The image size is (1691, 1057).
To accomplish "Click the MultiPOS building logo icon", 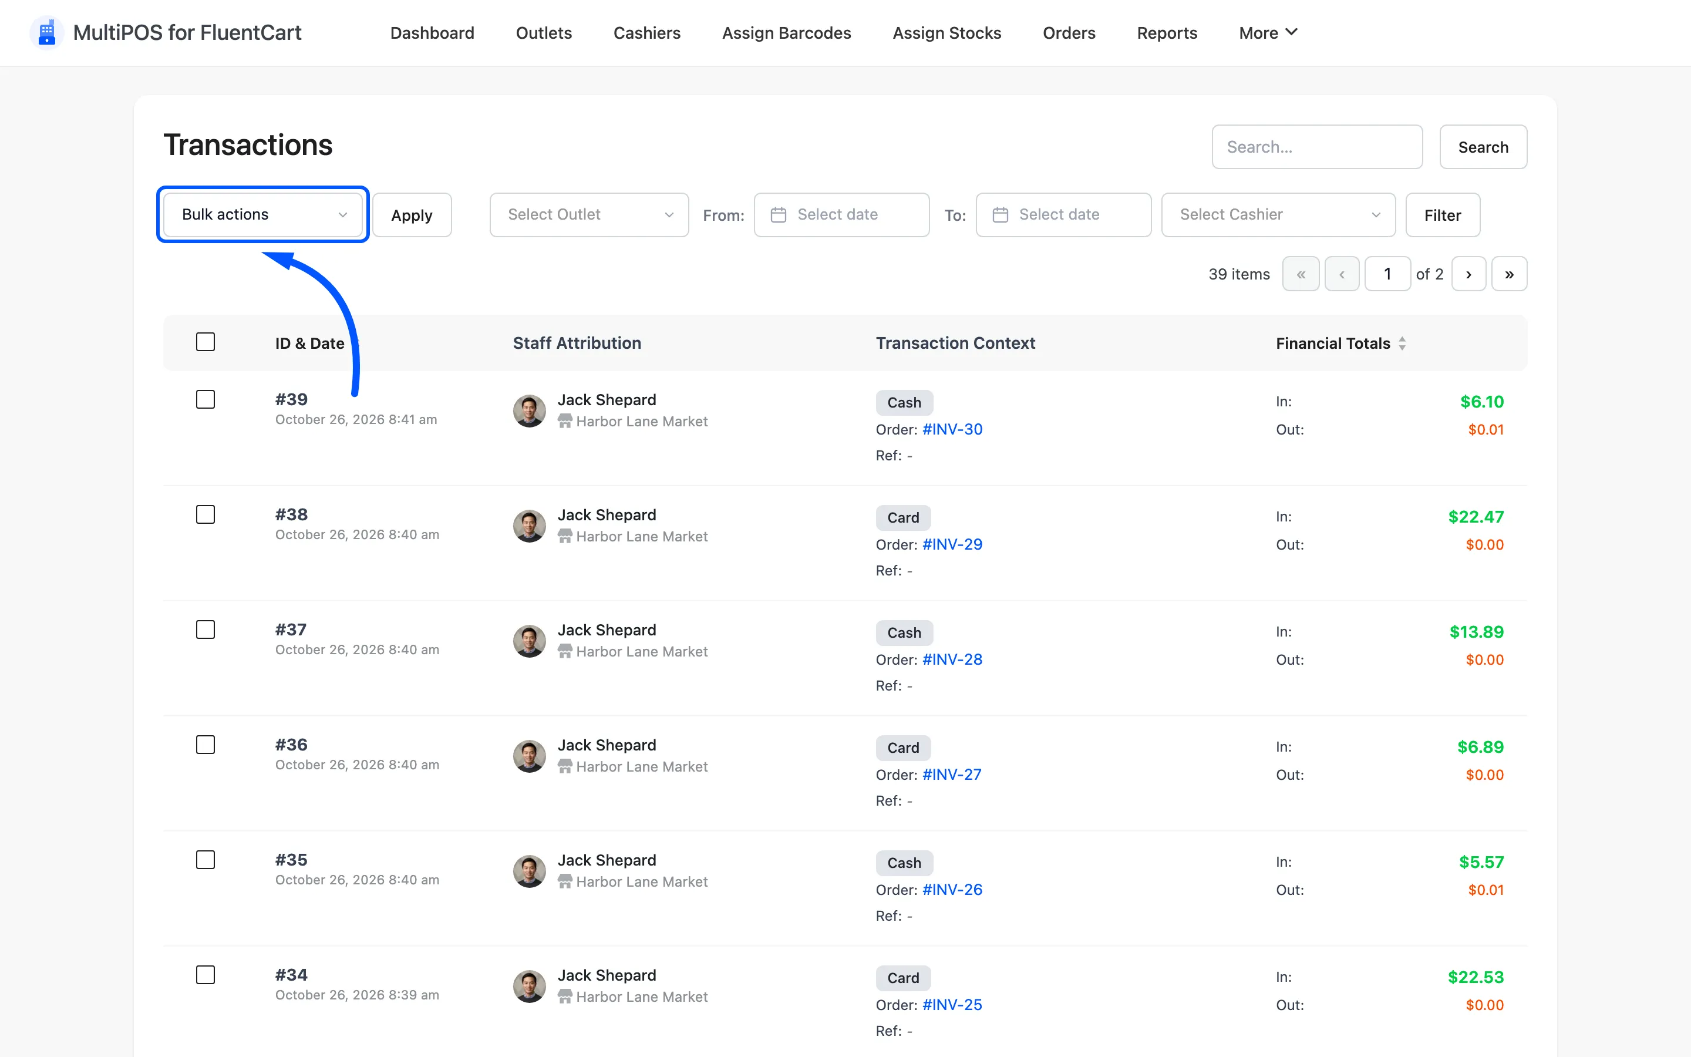I will pyautogui.click(x=47, y=33).
